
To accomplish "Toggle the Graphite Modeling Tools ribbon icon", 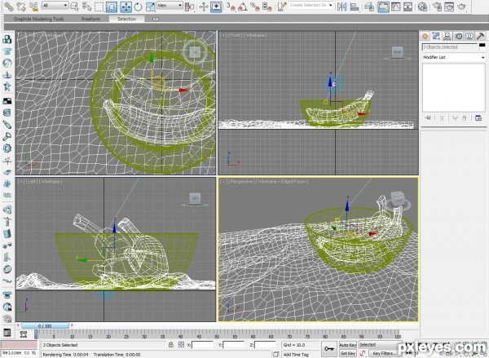I will (x=383, y=7).
